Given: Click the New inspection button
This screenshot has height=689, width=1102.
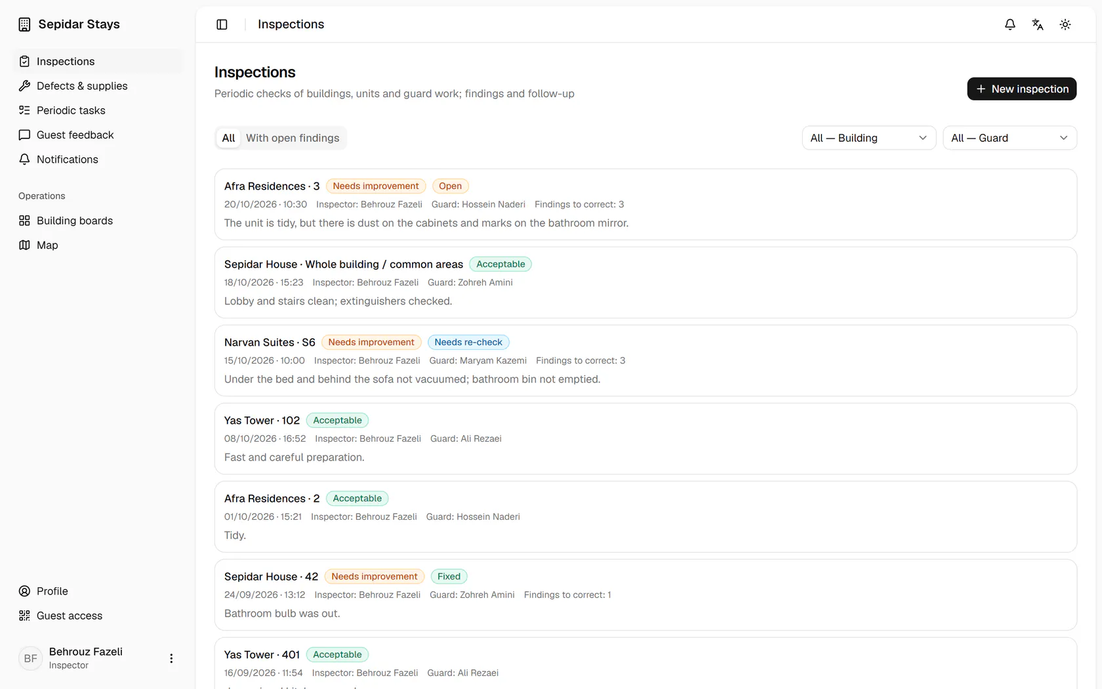Looking at the screenshot, I should click(x=1021, y=89).
